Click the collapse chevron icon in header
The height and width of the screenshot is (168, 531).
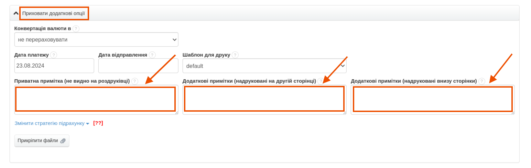coord(16,13)
